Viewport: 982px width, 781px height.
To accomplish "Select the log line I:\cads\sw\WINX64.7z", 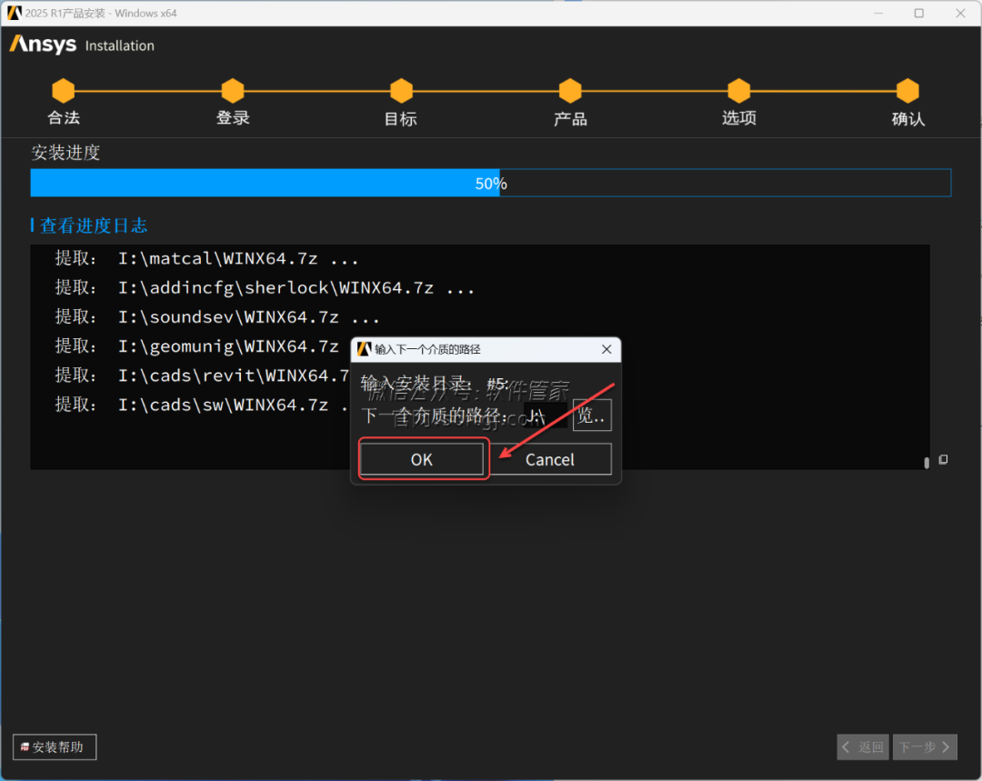I will [x=202, y=405].
